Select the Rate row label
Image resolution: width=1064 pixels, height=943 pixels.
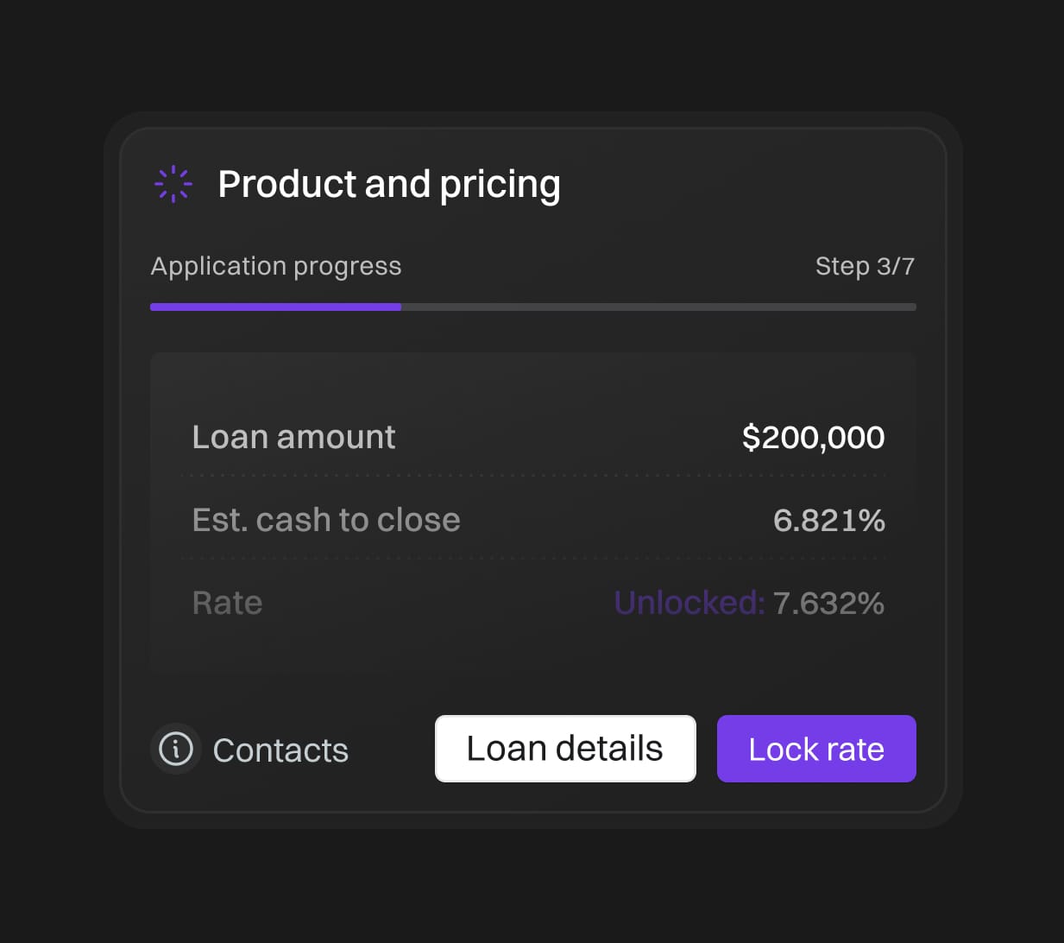pyautogui.click(x=227, y=603)
